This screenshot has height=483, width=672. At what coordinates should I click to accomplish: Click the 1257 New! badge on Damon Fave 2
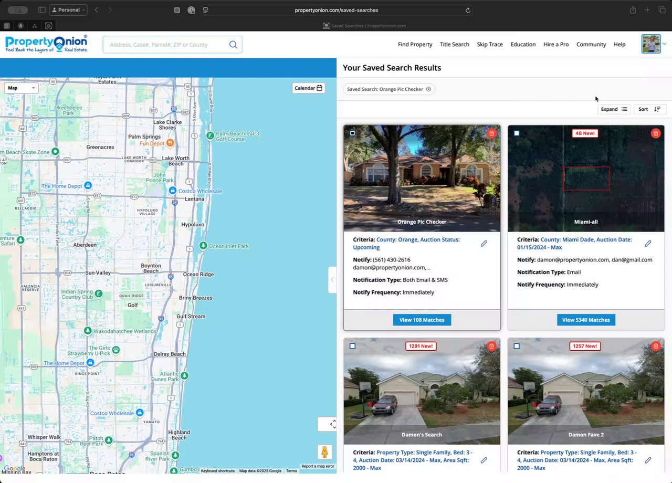pyautogui.click(x=585, y=346)
